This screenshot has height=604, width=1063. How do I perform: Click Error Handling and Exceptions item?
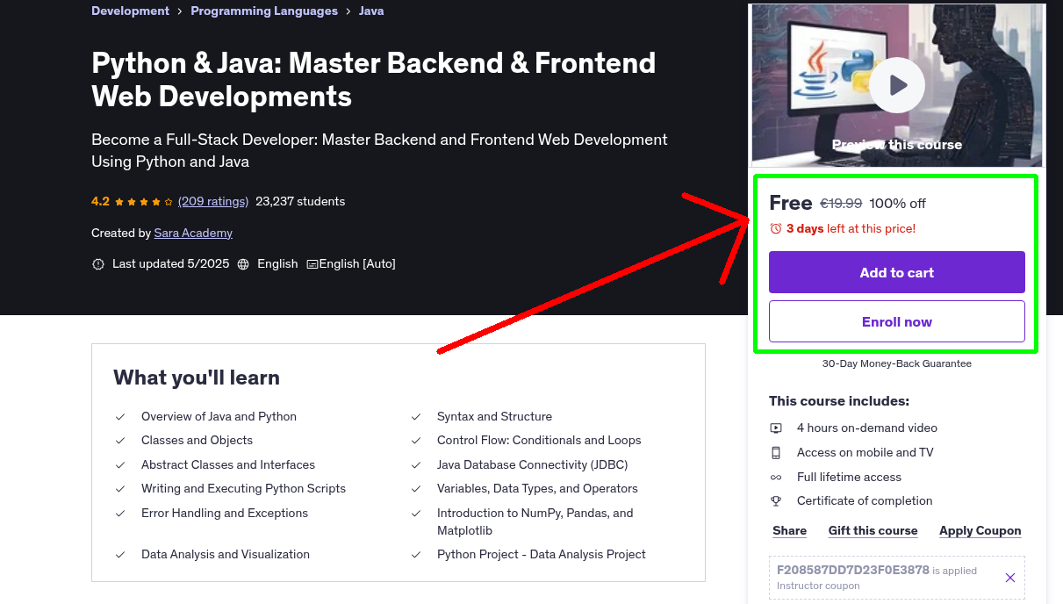pyautogui.click(x=225, y=514)
